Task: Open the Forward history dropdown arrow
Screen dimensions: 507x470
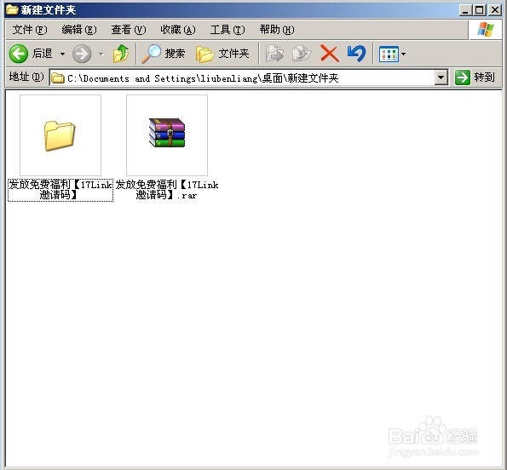Action: (x=101, y=54)
